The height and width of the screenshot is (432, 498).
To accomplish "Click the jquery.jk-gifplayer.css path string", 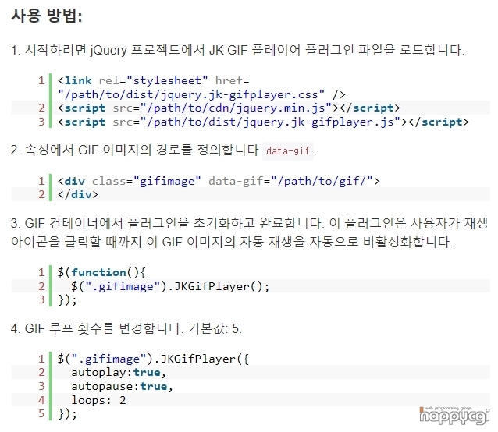I will 191,94.
